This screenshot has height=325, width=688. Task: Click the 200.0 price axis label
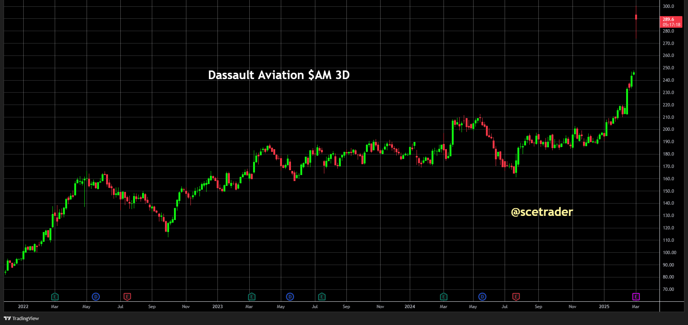[669, 129]
